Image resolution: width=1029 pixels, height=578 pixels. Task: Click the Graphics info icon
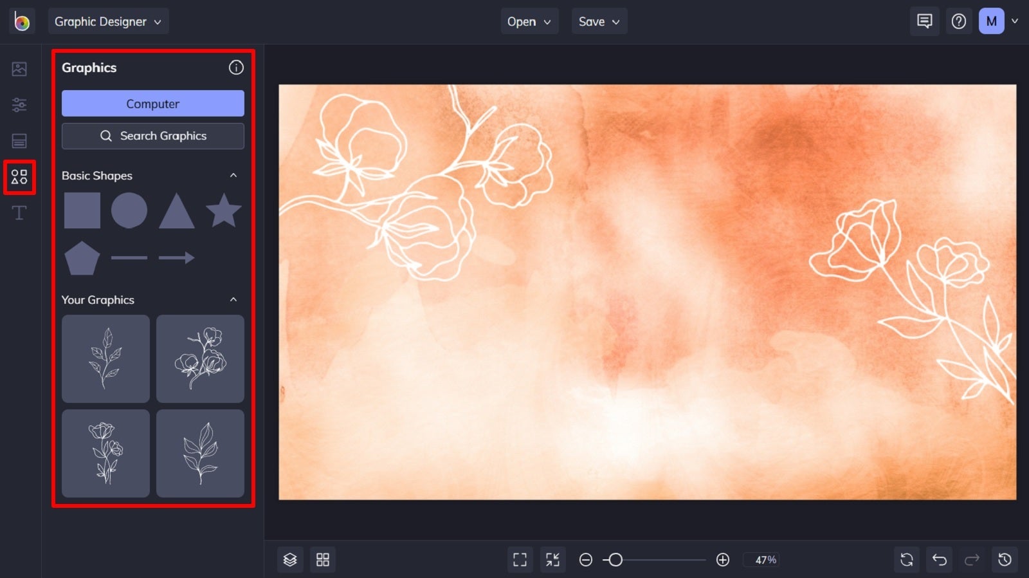(x=236, y=68)
